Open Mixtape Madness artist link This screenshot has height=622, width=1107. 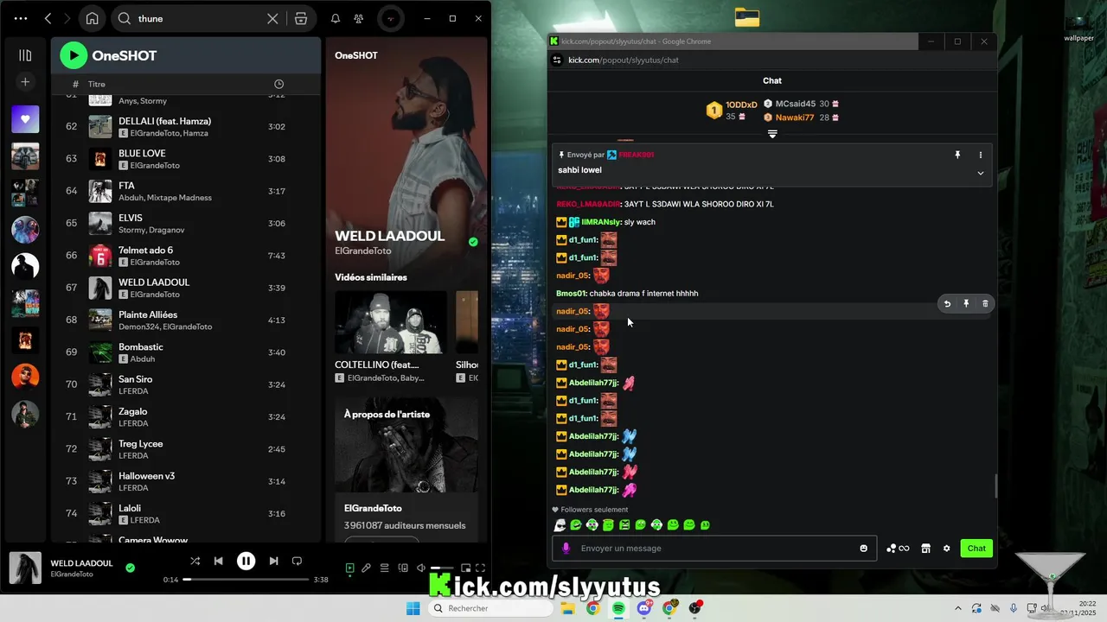point(180,198)
